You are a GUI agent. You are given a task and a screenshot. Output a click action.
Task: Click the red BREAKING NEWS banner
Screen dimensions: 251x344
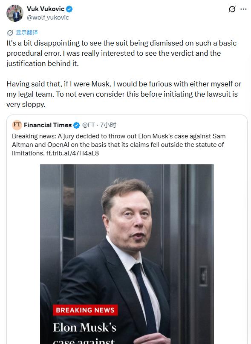pyautogui.click(x=85, y=310)
